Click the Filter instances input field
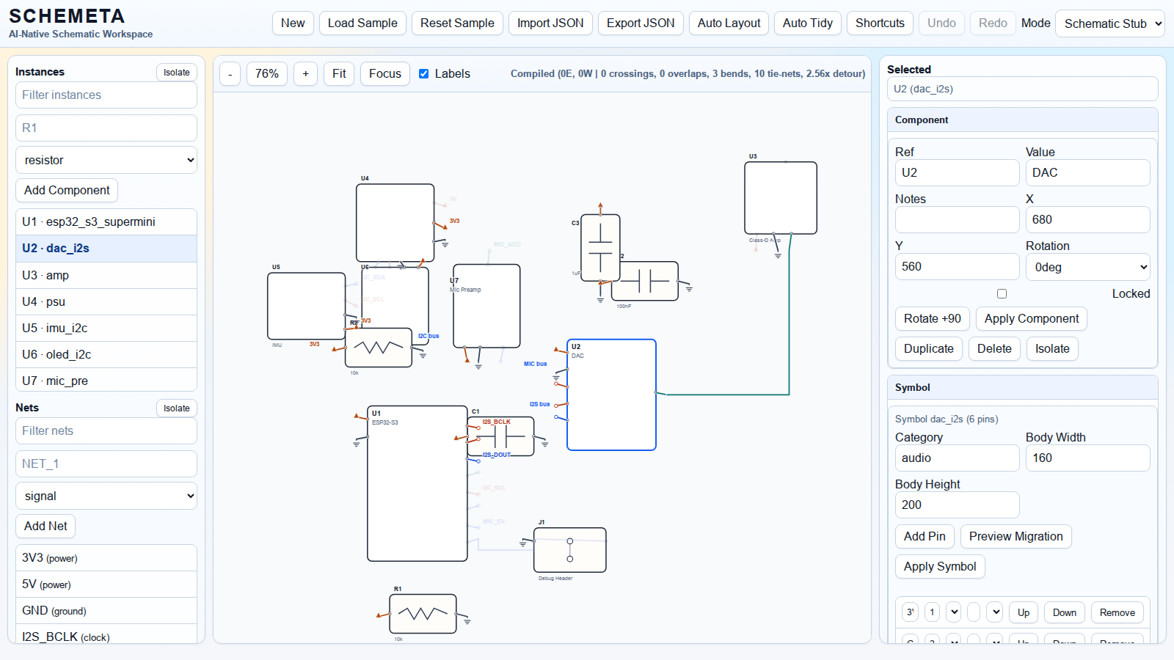Image resolution: width=1174 pixels, height=660 pixels. click(106, 95)
